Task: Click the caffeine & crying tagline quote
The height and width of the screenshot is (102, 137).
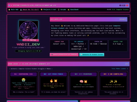Action: tap(28, 48)
